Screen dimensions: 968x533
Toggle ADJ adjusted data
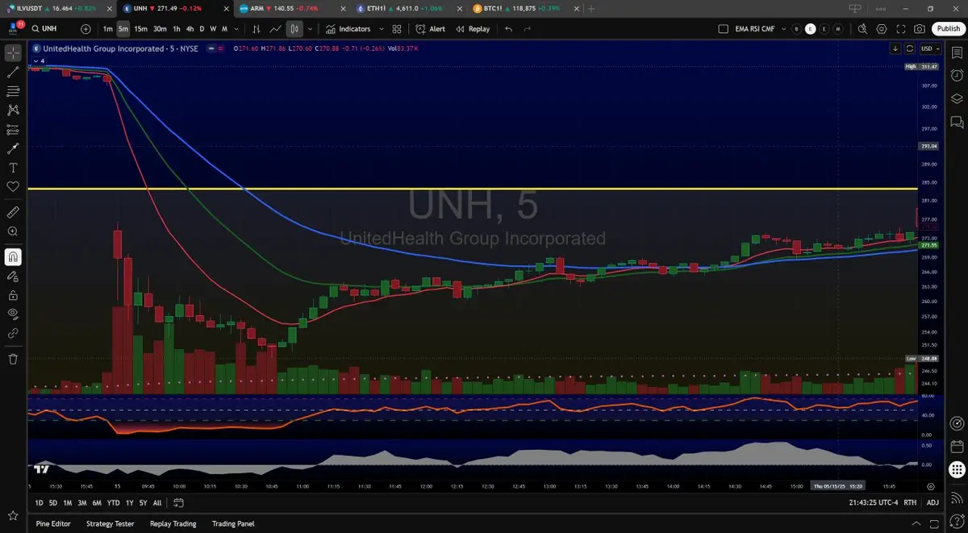933,502
